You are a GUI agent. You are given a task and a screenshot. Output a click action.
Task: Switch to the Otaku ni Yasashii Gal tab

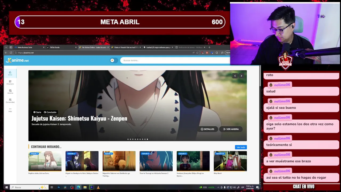tap(126, 47)
